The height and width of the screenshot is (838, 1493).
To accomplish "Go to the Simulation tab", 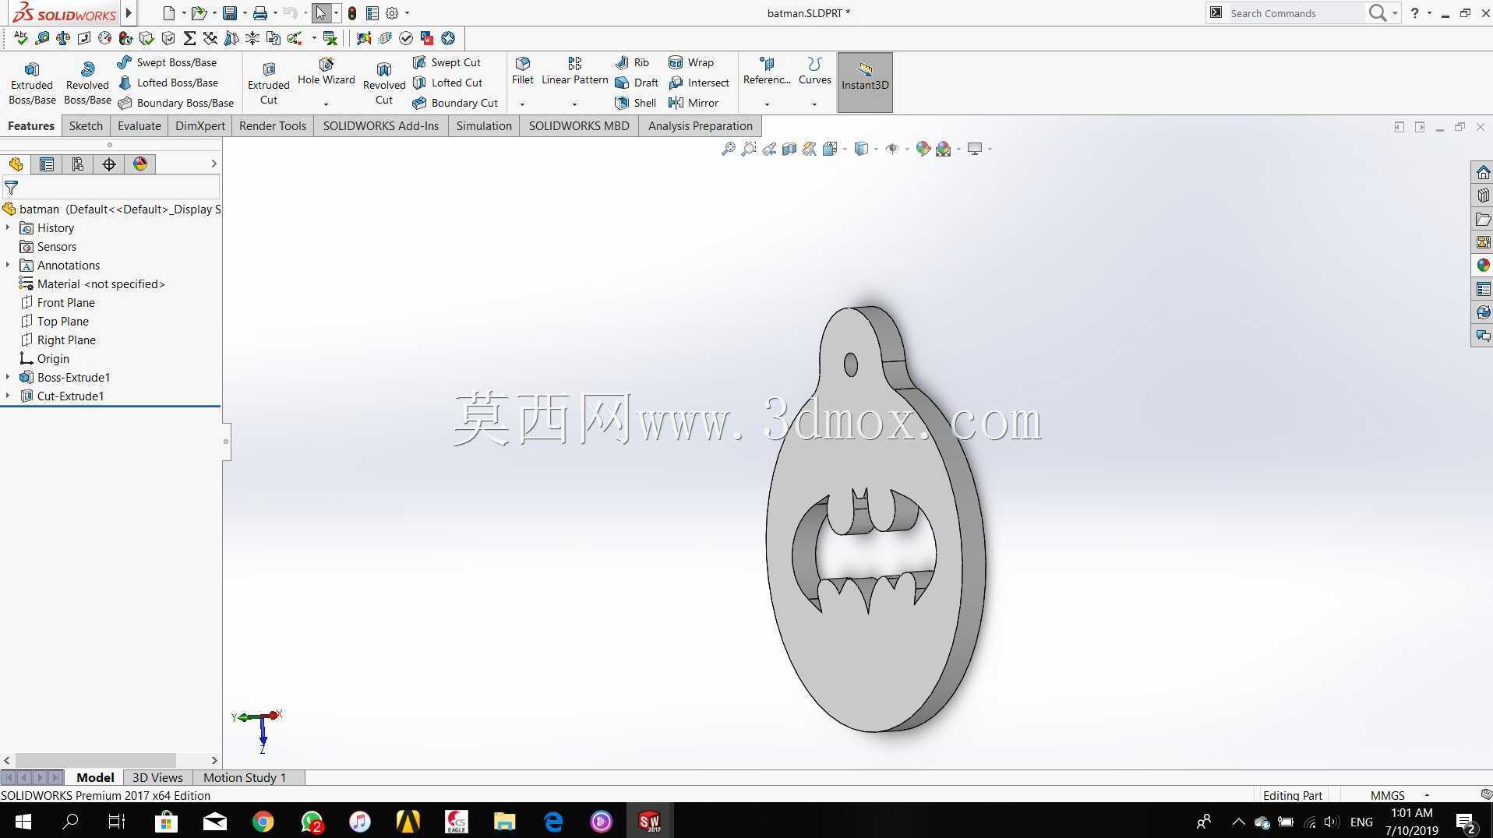I will pyautogui.click(x=484, y=126).
